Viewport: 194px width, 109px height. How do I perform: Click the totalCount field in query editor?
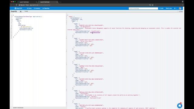[x=19, y=18]
